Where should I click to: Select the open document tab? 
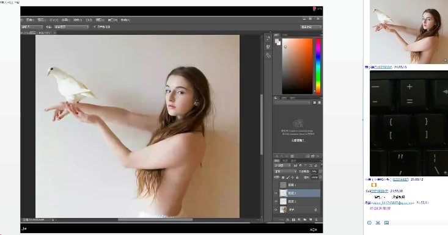pos(36,33)
